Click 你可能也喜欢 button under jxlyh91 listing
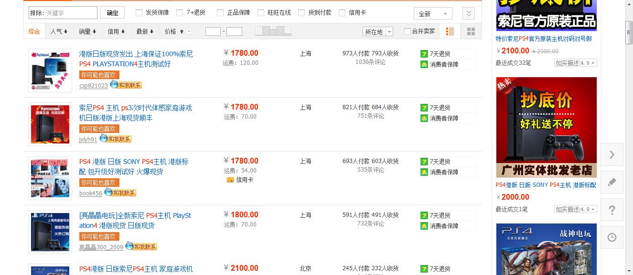 tap(99, 129)
